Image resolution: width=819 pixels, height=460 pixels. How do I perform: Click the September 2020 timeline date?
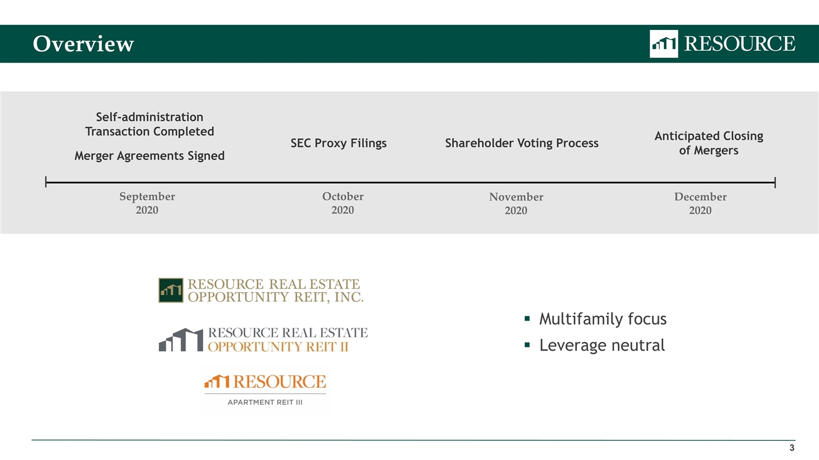(x=147, y=203)
